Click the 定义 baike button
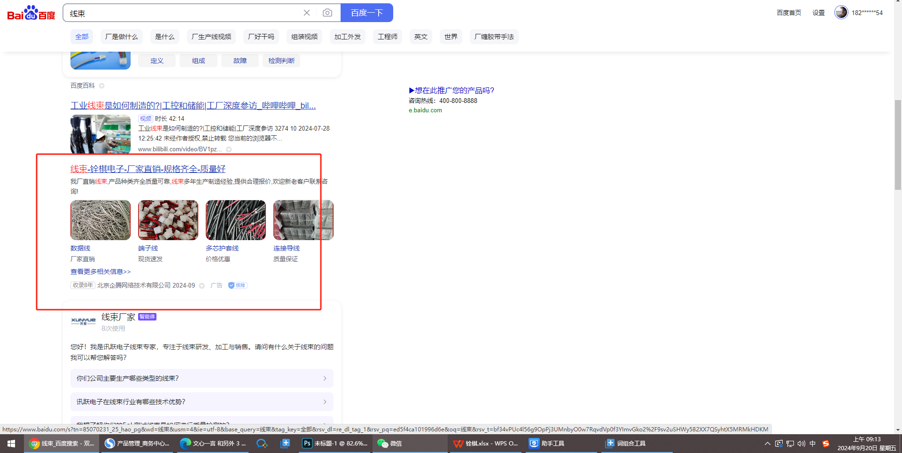 157,61
